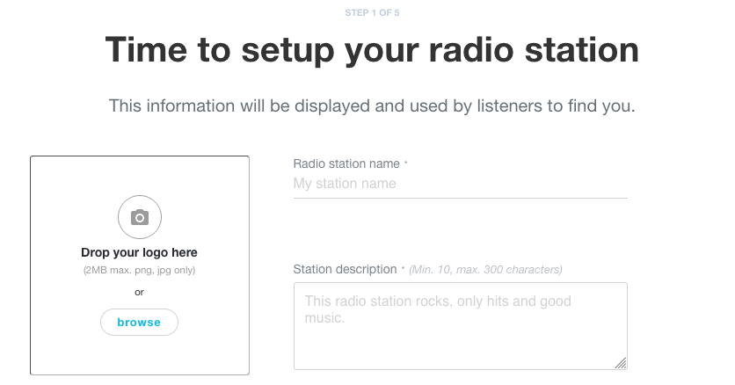The height and width of the screenshot is (385, 735).
Task: Click the 'STEP 1 OF 5' indicator
Action: [372, 12]
